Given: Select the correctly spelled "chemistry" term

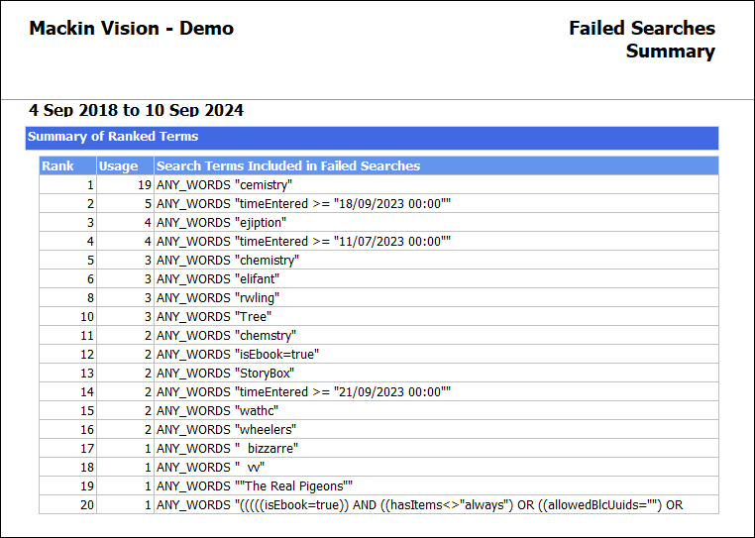Looking at the screenshot, I should click(228, 261).
